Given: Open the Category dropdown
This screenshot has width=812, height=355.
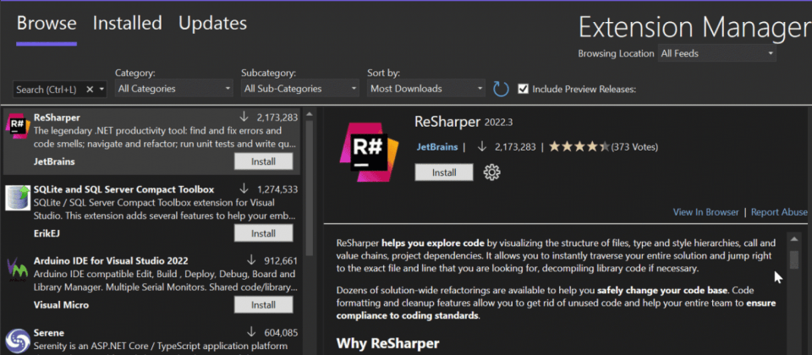Looking at the screenshot, I should 174,89.
